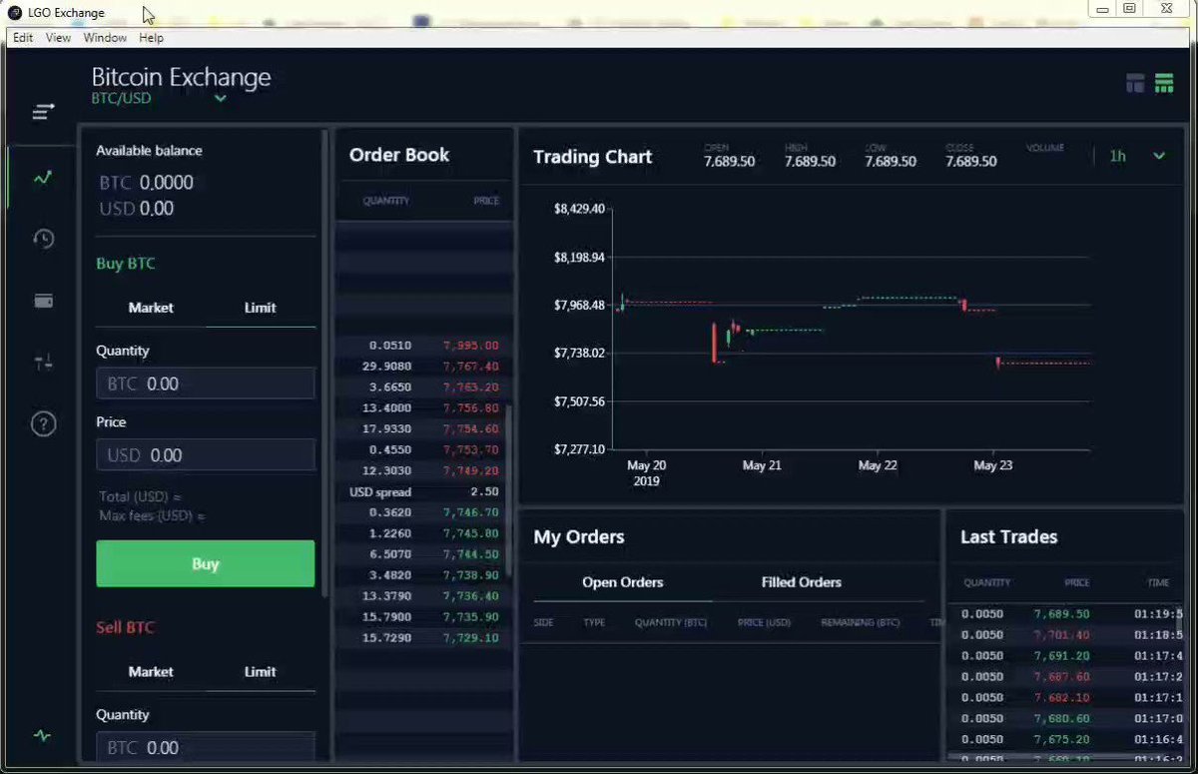
Task: Click the 7,995.00 ask price row
Action: click(423, 346)
